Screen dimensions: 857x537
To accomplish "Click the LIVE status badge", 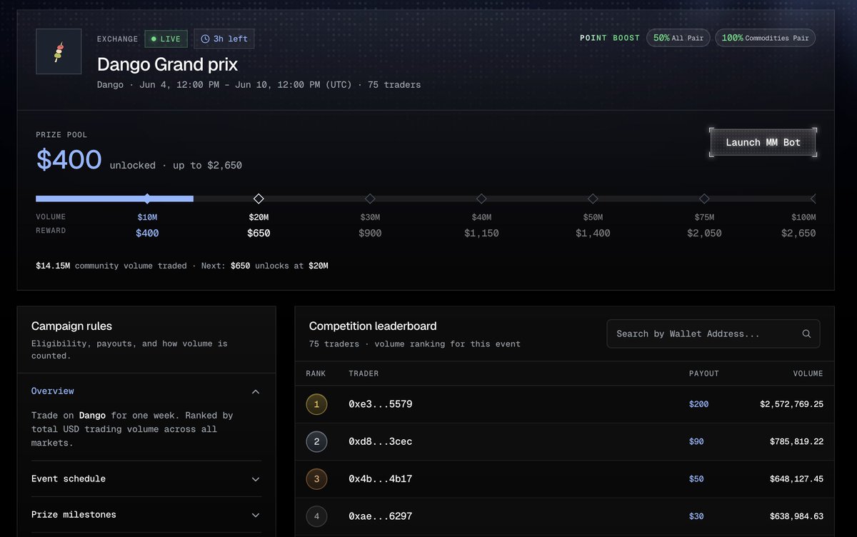I will [x=166, y=39].
